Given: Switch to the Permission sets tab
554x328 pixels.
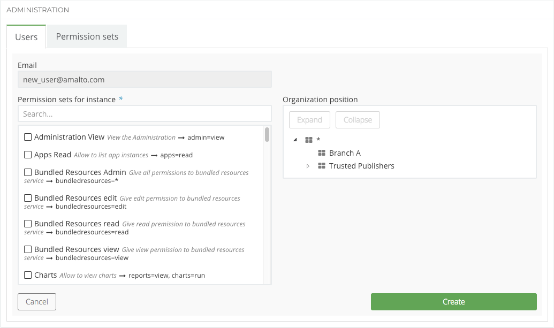Looking at the screenshot, I should (x=87, y=37).
